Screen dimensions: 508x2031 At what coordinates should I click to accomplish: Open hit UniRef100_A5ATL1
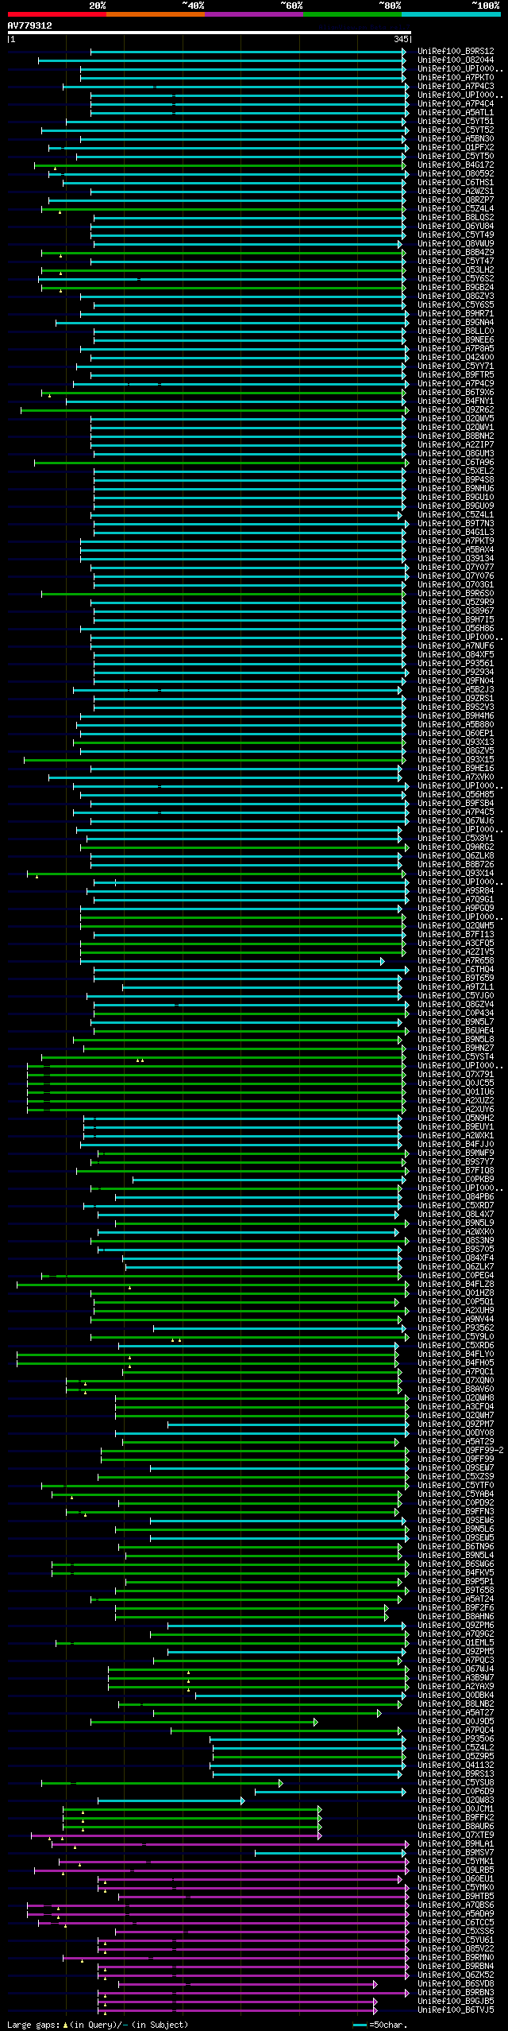(456, 113)
